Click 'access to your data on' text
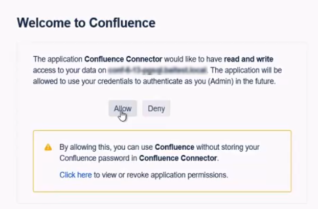The width and height of the screenshot is (318, 209). 66,69
